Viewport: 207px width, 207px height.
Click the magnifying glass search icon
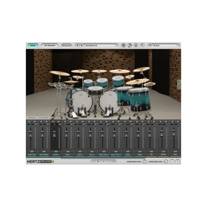point(142,46)
